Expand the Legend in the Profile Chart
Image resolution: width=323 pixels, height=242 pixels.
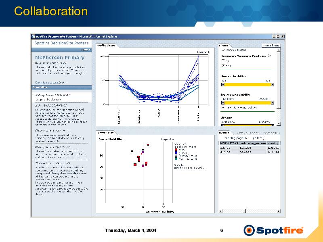(203, 52)
